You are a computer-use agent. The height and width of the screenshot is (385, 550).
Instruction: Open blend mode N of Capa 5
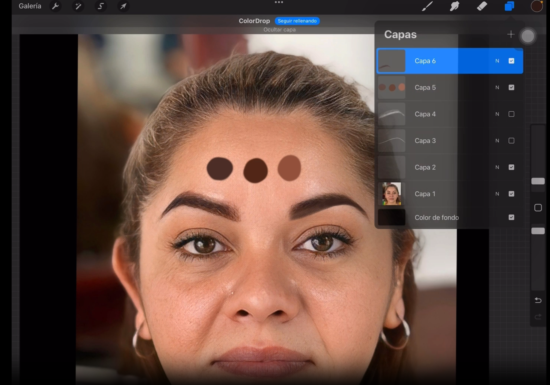click(x=497, y=87)
